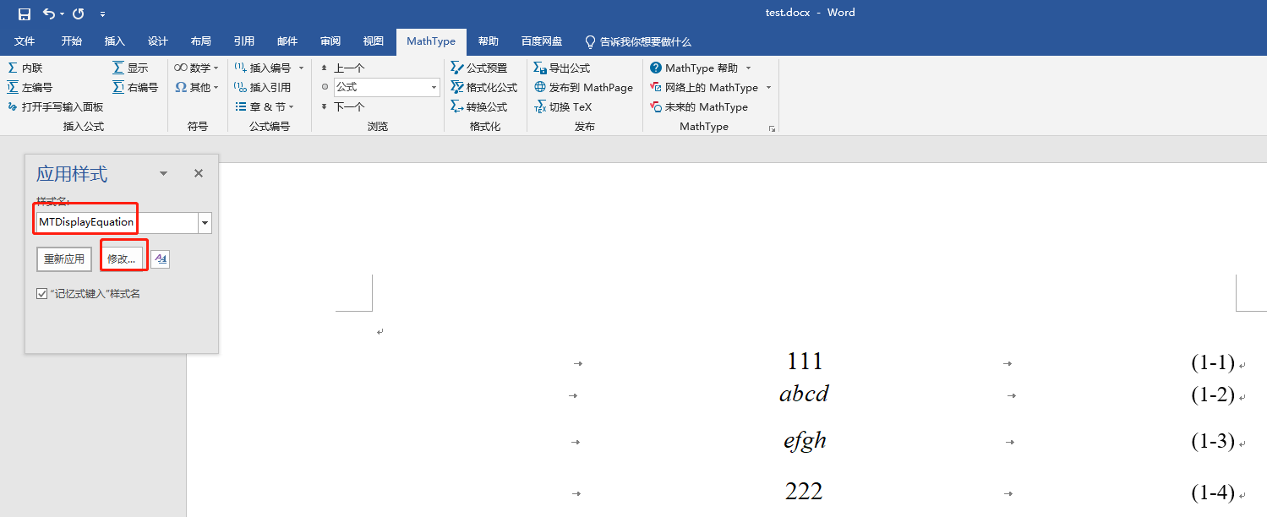Click the Save icon in the title bar
The image size is (1267, 517).
point(25,14)
